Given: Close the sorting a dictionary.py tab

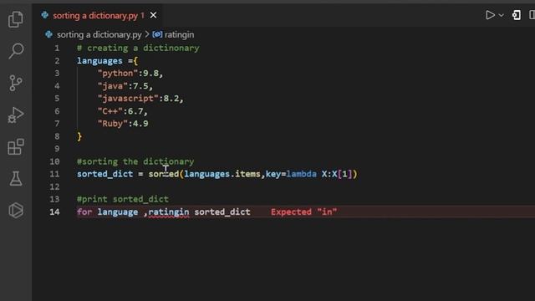Looking at the screenshot, I should [154, 15].
